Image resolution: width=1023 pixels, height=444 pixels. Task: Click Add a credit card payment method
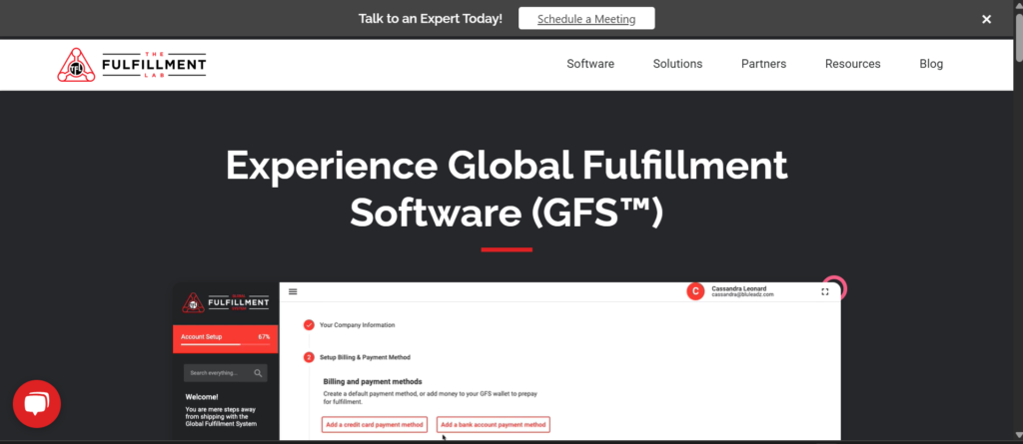(x=375, y=424)
